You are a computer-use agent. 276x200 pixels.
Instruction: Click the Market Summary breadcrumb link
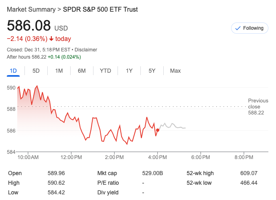(31, 9)
